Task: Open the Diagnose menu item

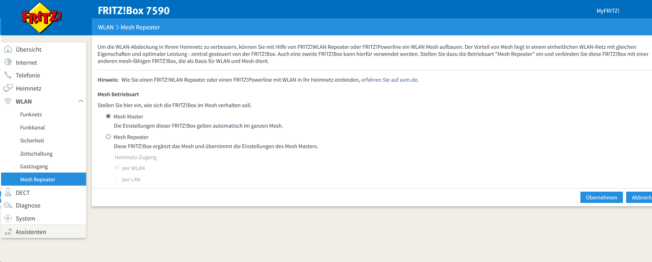Action: (44, 205)
